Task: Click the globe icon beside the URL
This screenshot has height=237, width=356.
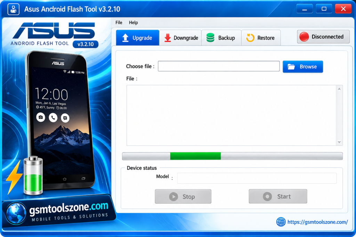Action: 281,222
